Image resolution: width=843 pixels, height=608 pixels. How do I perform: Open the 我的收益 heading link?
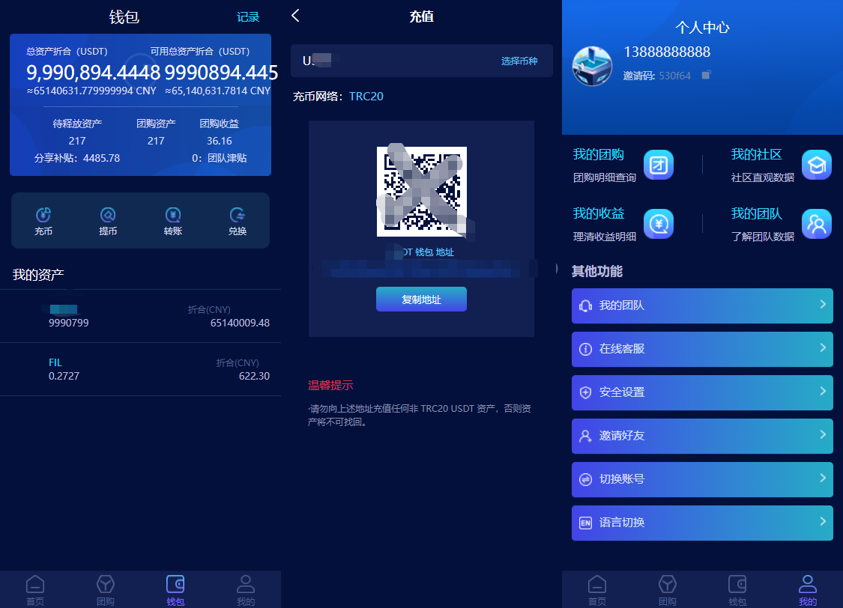pos(599,213)
